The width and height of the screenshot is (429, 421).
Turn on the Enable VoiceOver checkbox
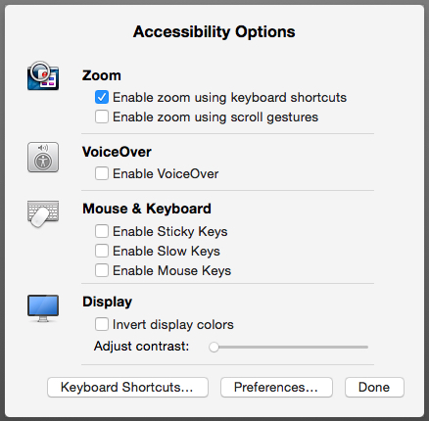pos(102,173)
